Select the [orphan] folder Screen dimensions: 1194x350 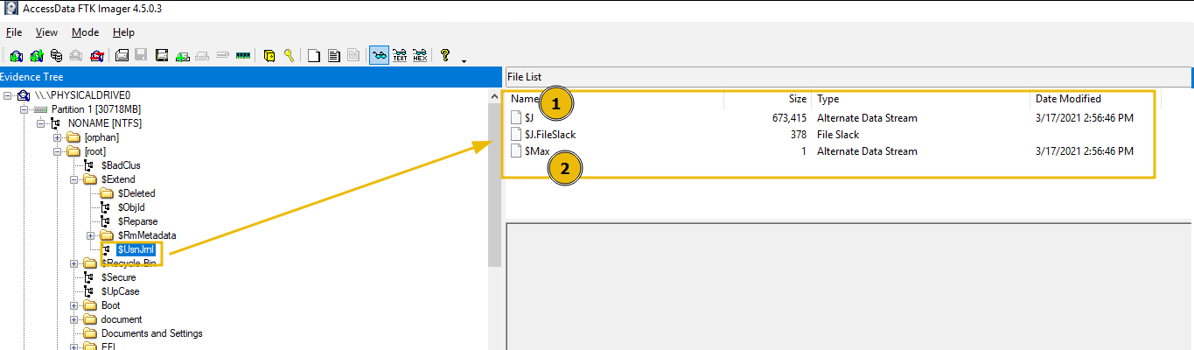tap(101, 137)
